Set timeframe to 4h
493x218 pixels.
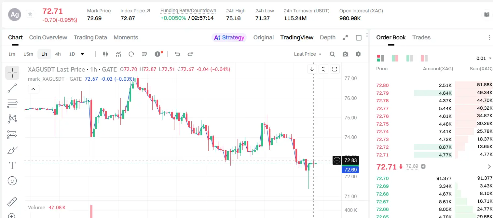pyautogui.click(x=58, y=54)
